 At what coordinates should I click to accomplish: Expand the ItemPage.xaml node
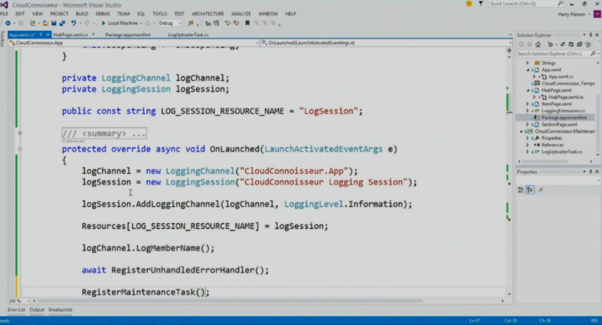[527, 104]
